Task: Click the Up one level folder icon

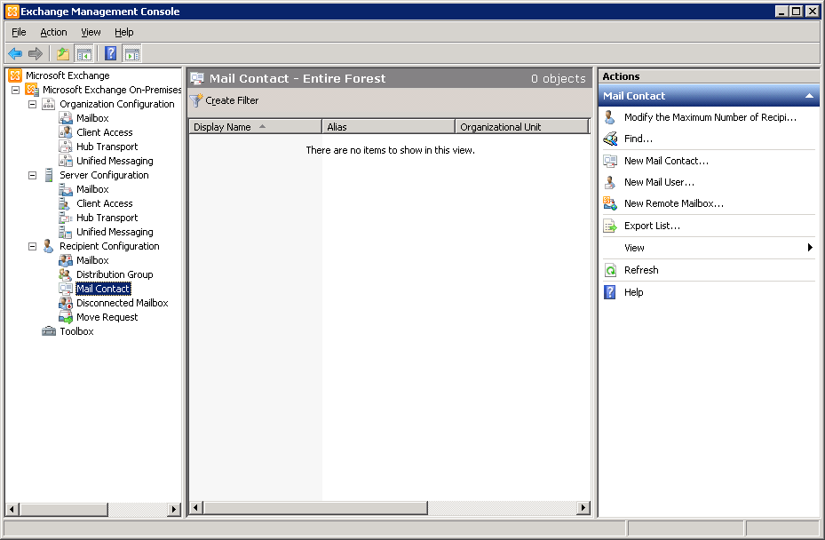Action: click(x=63, y=53)
